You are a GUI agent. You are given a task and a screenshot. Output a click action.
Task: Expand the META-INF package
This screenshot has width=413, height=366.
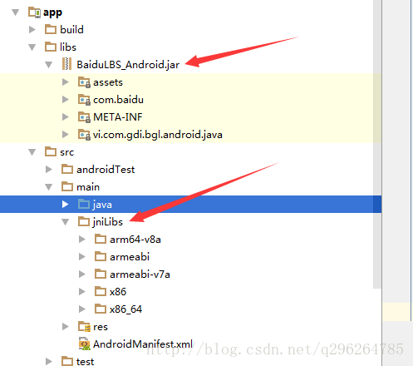(66, 117)
